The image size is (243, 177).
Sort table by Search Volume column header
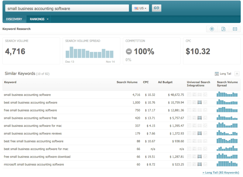tap(127, 82)
